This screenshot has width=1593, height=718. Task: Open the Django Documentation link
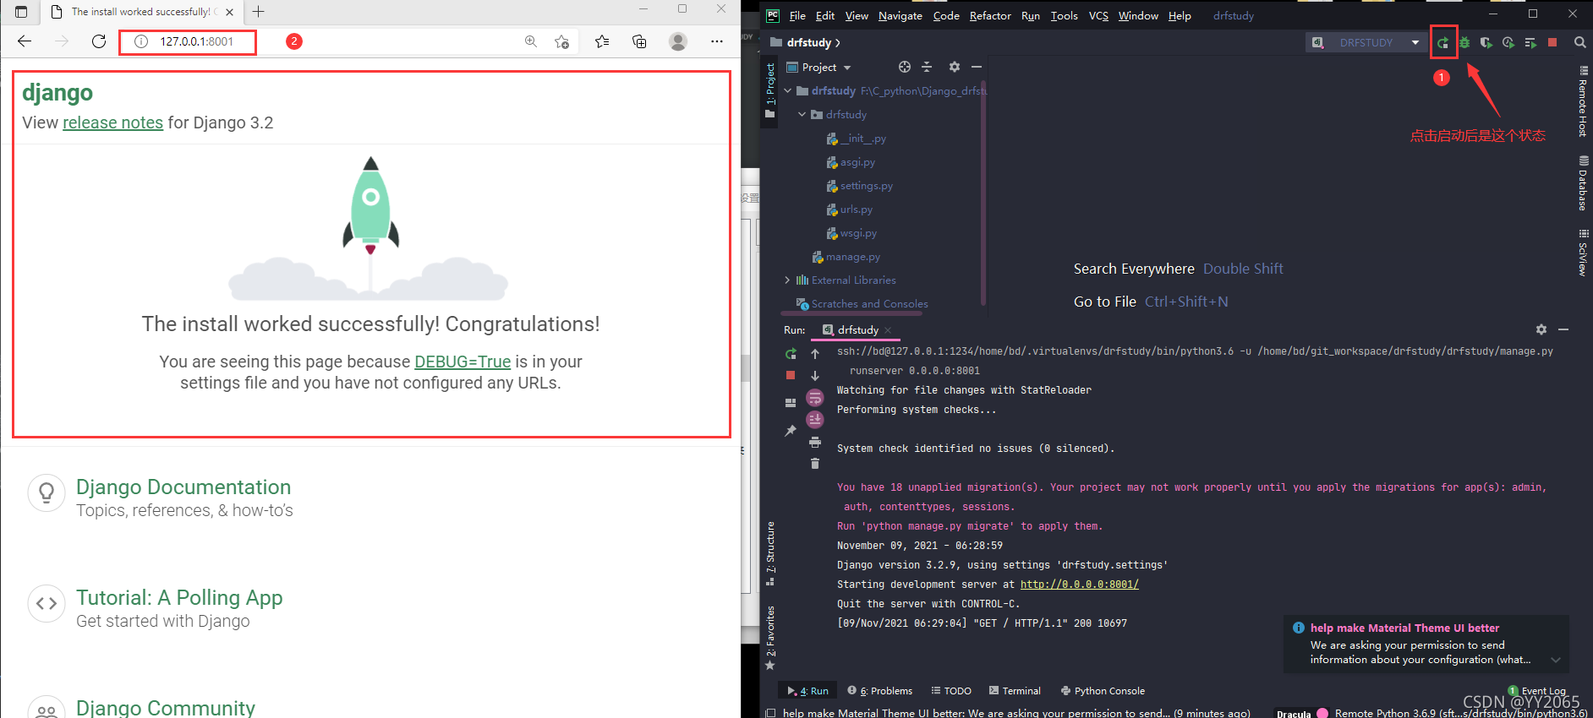[x=183, y=487]
